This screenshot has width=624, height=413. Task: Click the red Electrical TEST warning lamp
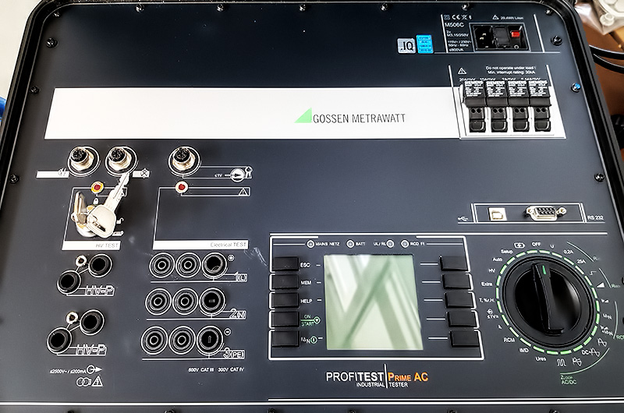[181, 188]
